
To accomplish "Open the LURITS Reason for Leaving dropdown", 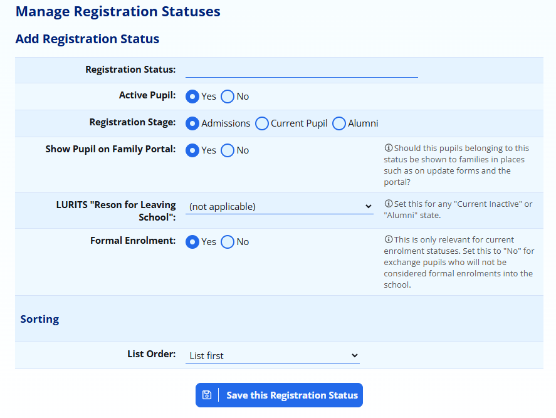I will 280,206.
